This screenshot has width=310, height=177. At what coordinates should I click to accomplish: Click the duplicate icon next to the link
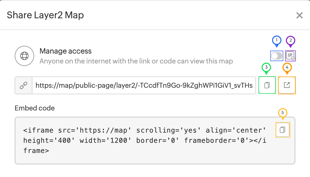coord(267,85)
